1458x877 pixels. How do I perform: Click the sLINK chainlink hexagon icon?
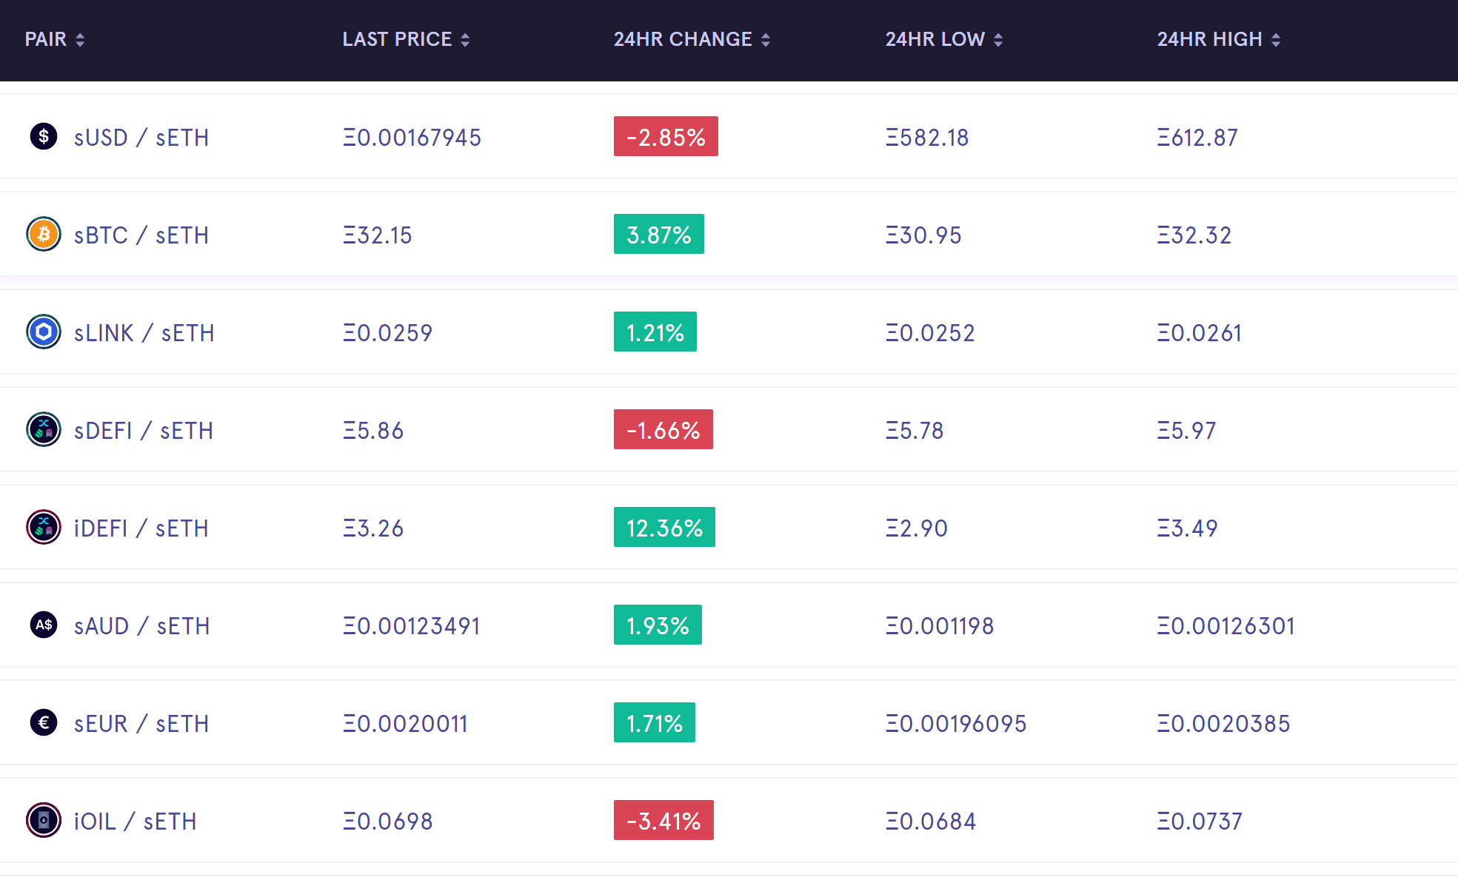tap(44, 332)
